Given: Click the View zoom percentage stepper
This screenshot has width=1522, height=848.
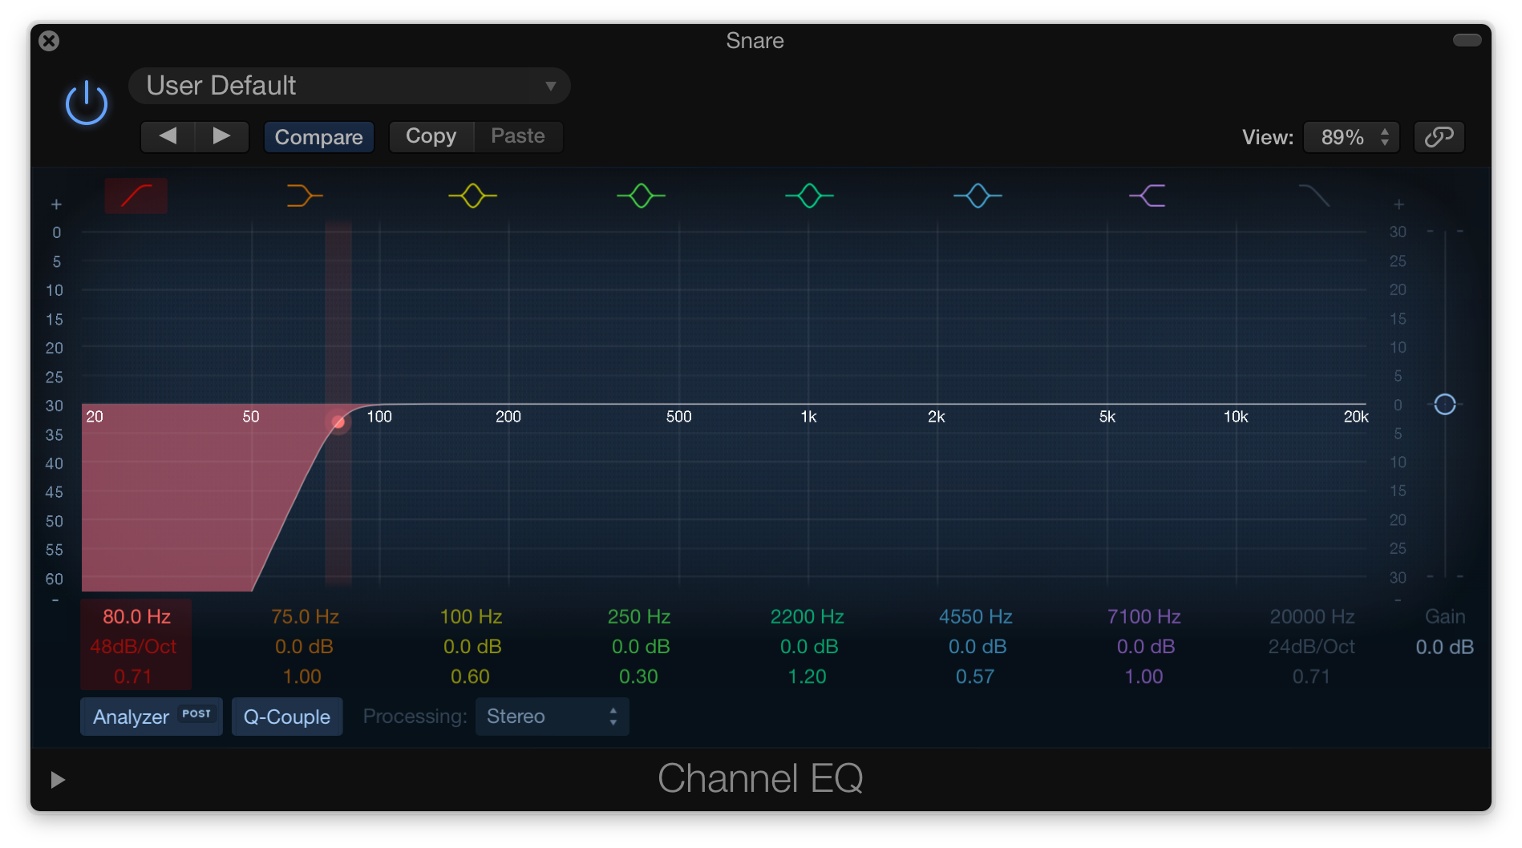Looking at the screenshot, I should click(1384, 136).
